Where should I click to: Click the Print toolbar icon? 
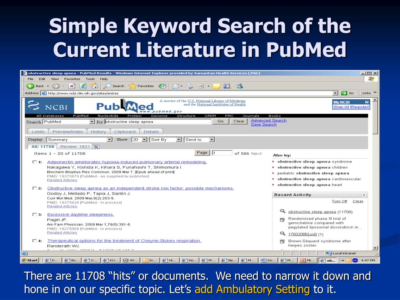pos(189,86)
